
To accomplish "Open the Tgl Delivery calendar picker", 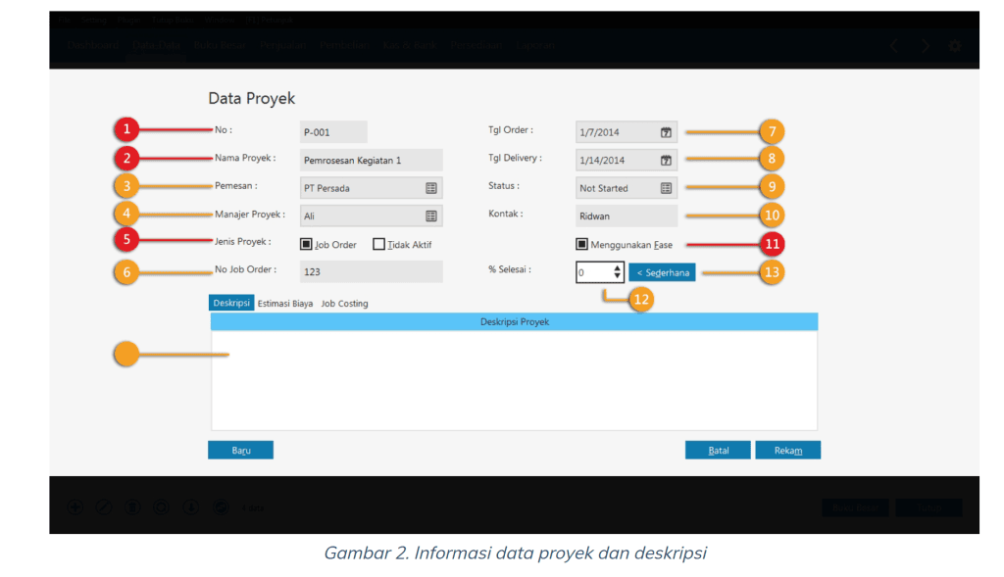I will pyautogui.click(x=666, y=161).
